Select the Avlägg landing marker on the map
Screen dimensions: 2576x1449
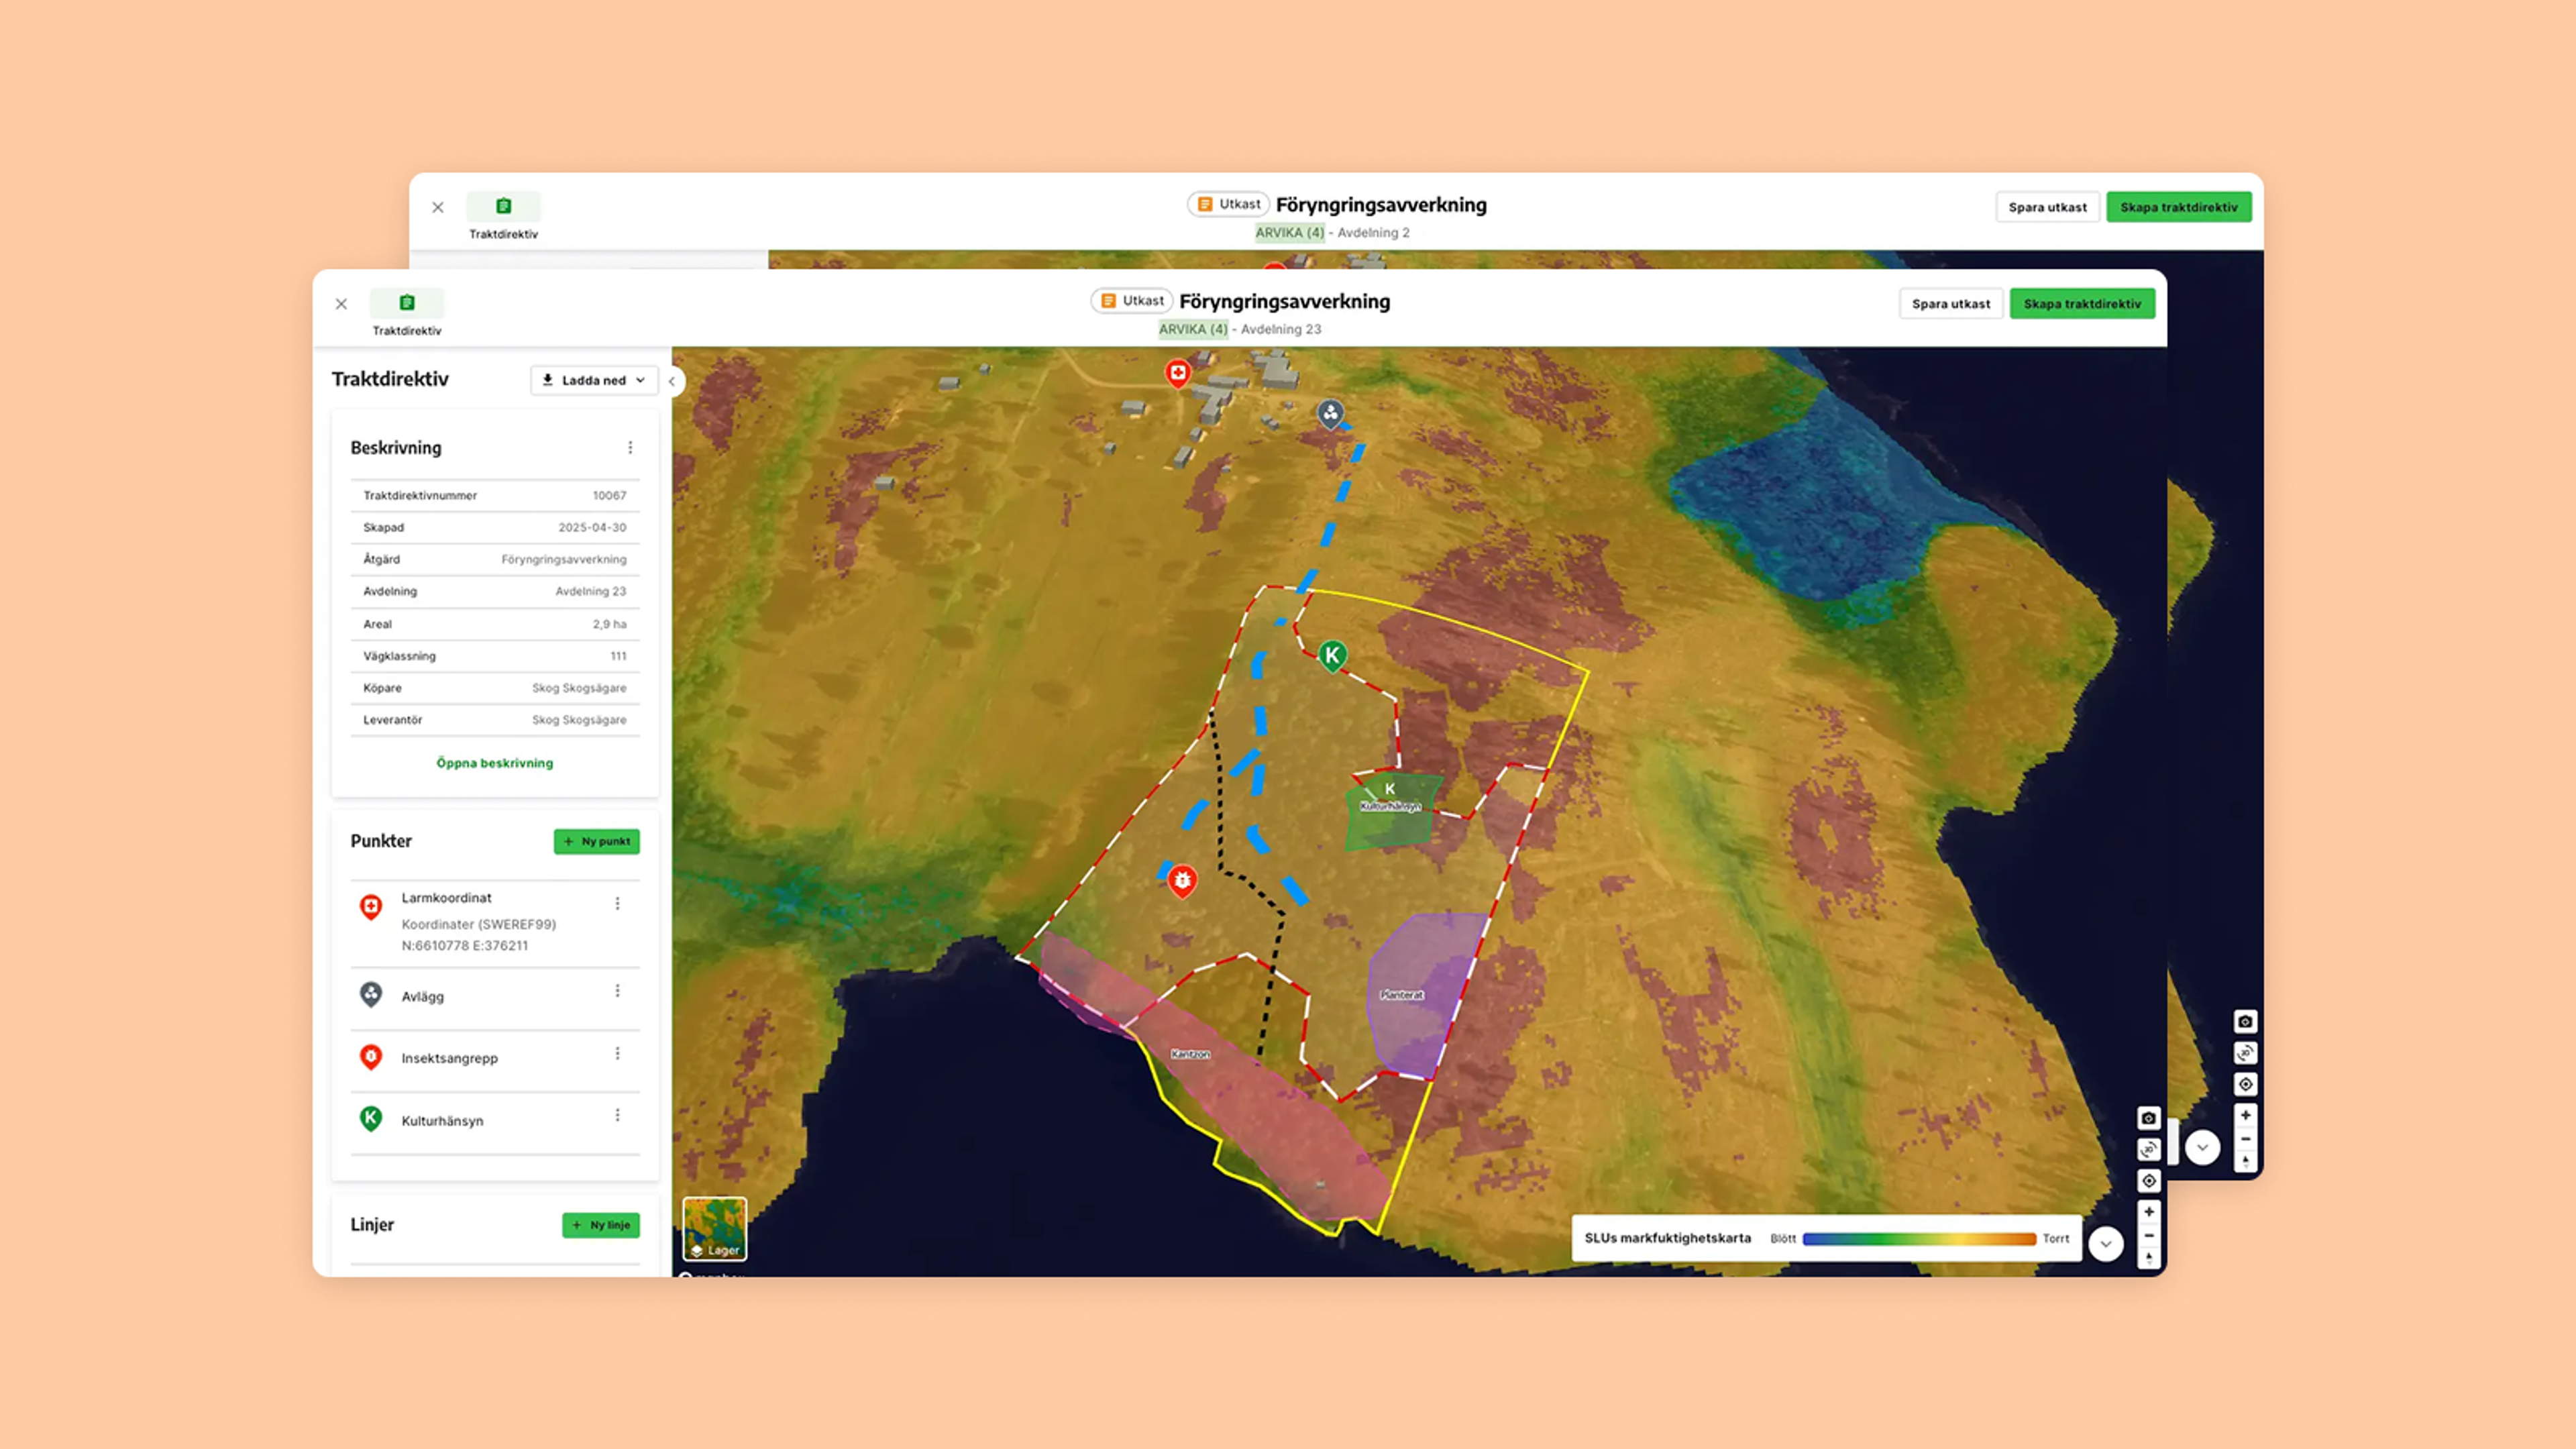pos(1330,412)
